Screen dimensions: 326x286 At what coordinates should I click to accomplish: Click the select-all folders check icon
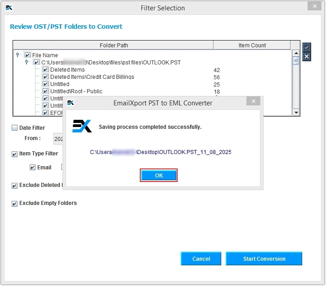click(307, 47)
